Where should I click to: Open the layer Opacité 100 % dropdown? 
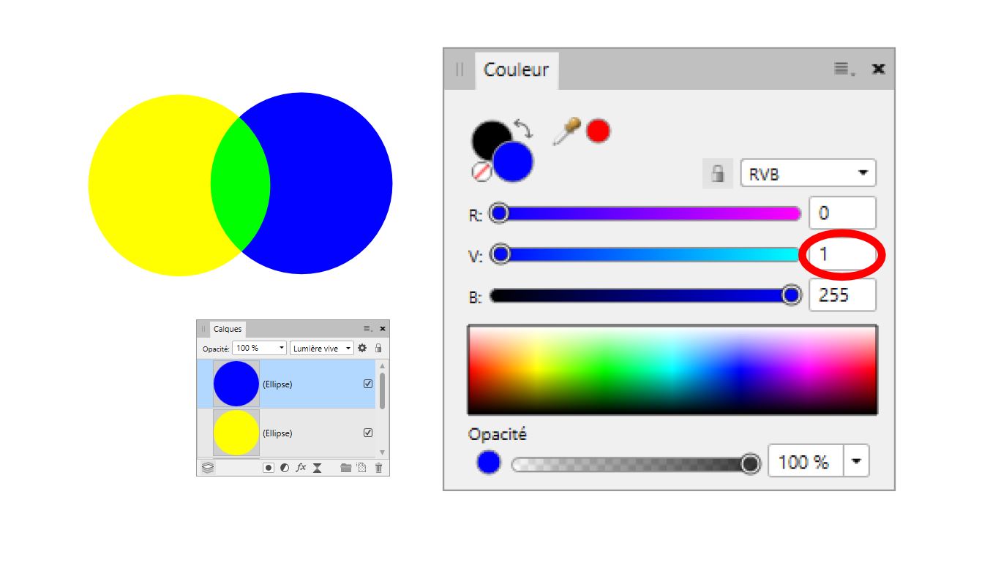coord(260,349)
